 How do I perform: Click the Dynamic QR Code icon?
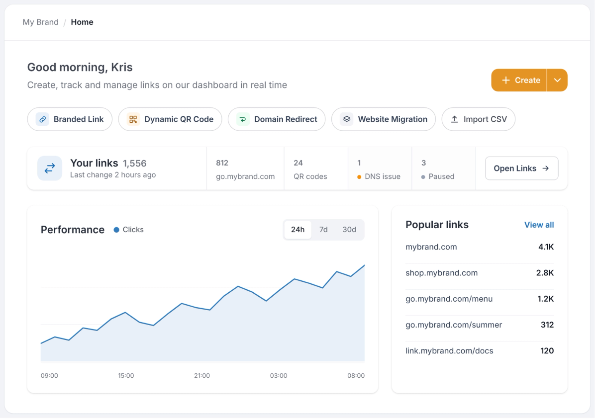(133, 119)
